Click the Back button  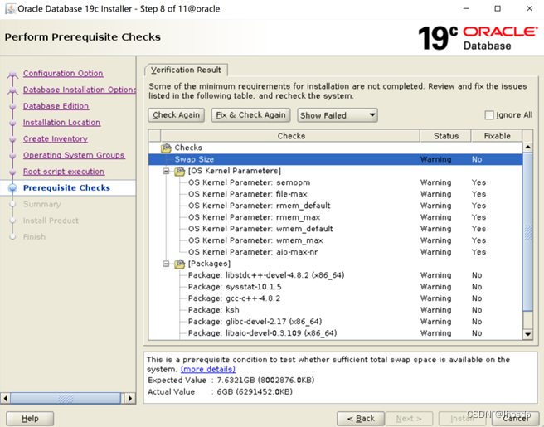(x=361, y=419)
